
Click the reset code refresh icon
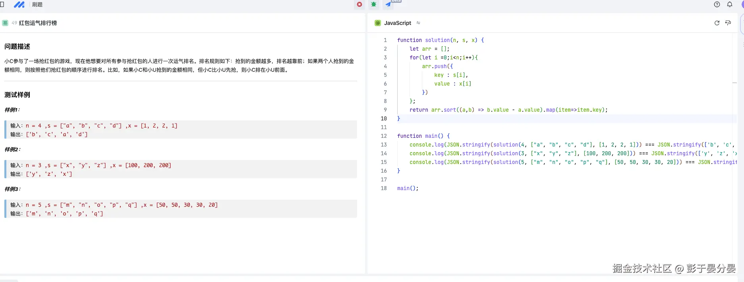pos(717,23)
